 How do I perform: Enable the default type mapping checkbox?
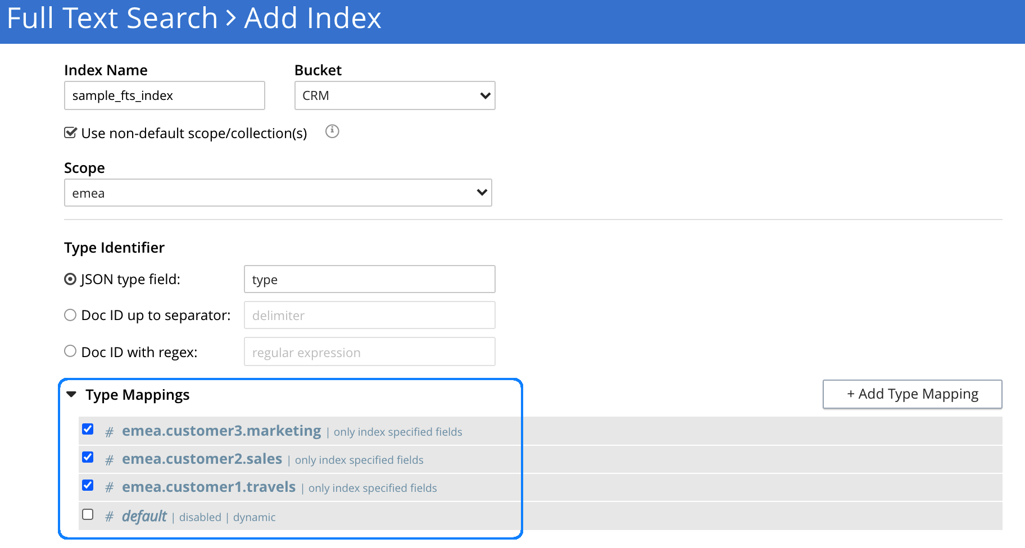pyautogui.click(x=88, y=515)
